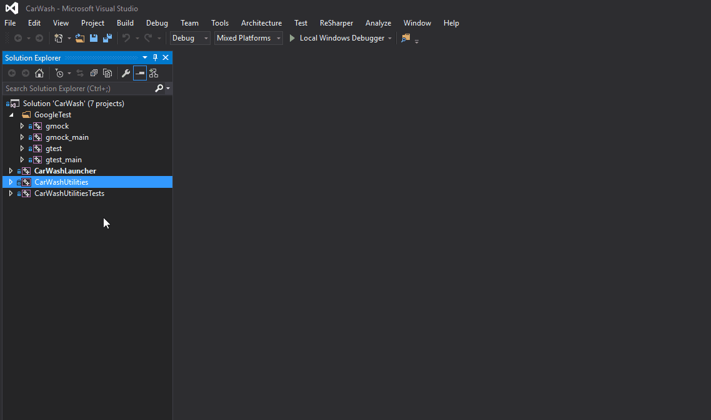
Task: Open the Debug configuration dropdown
Action: tap(190, 38)
